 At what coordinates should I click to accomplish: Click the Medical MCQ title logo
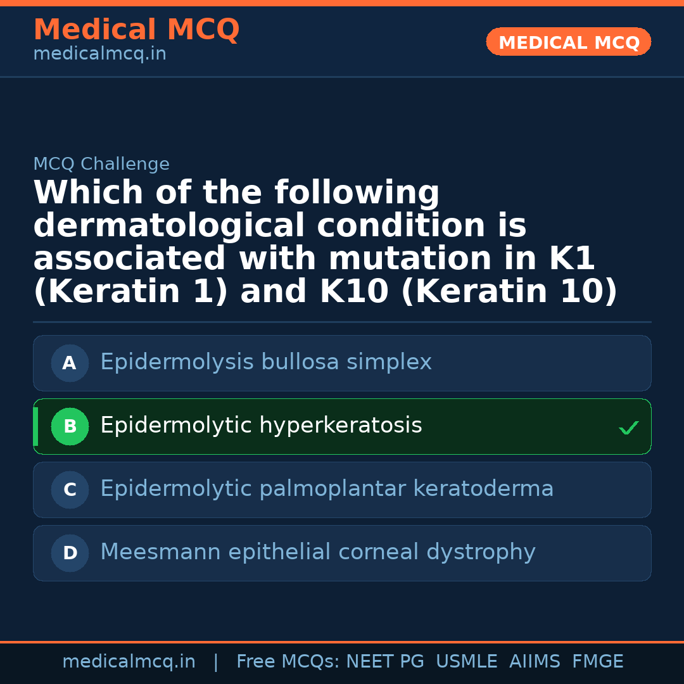click(x=136, y=30)
